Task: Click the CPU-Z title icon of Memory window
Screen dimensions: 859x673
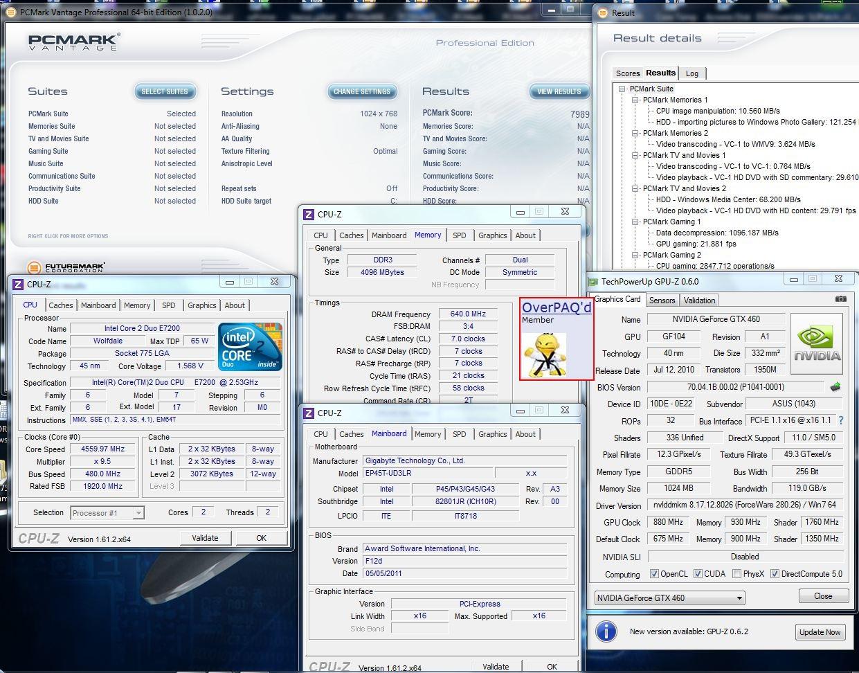Action: pyautogui.click(x=309, y=215)
